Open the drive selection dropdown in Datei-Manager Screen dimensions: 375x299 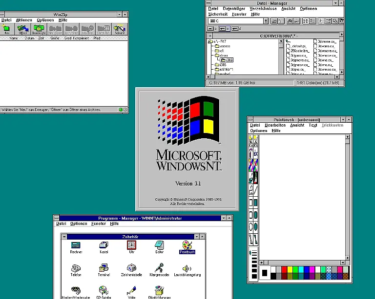coord(266,21)
